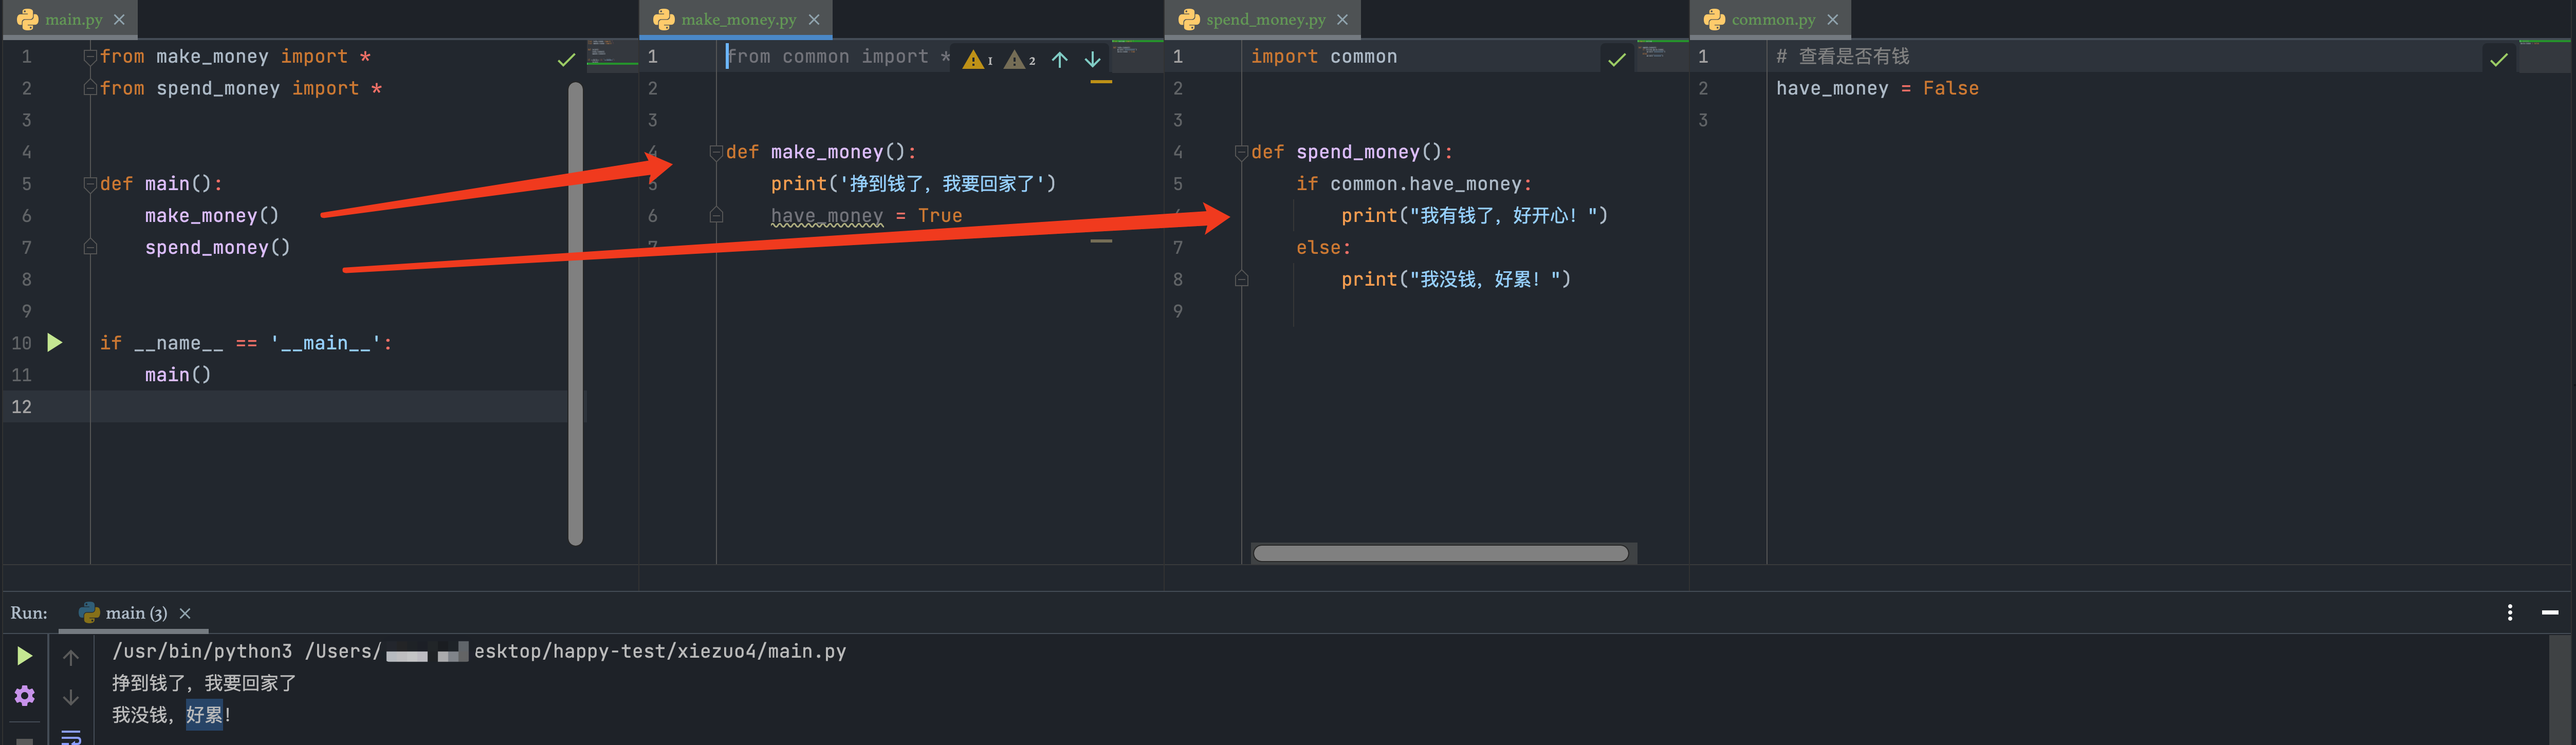Collapse def main() fold marker

point(90,184)
